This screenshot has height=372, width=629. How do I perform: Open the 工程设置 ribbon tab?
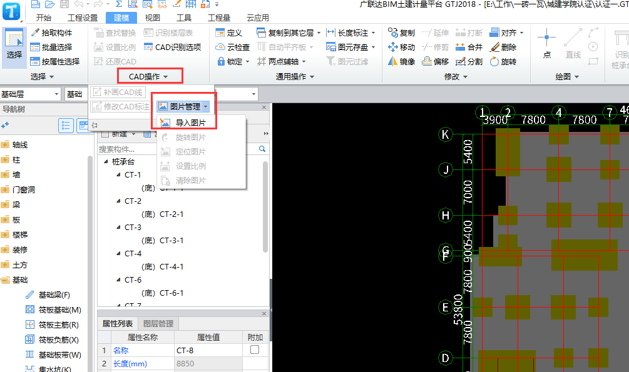point(83,18)
